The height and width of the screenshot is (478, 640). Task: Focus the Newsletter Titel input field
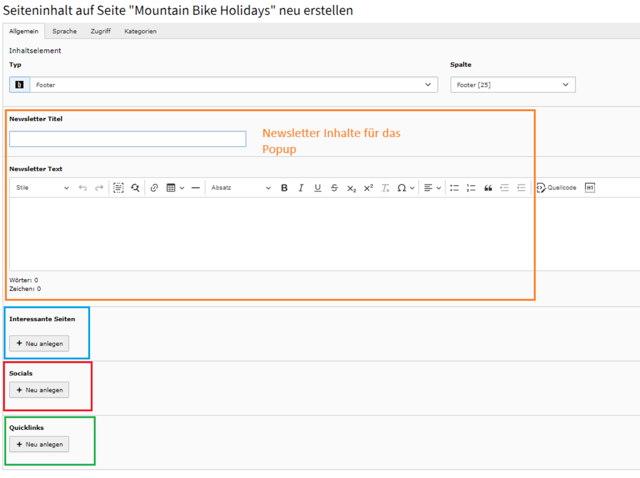(x=127, y=139)
